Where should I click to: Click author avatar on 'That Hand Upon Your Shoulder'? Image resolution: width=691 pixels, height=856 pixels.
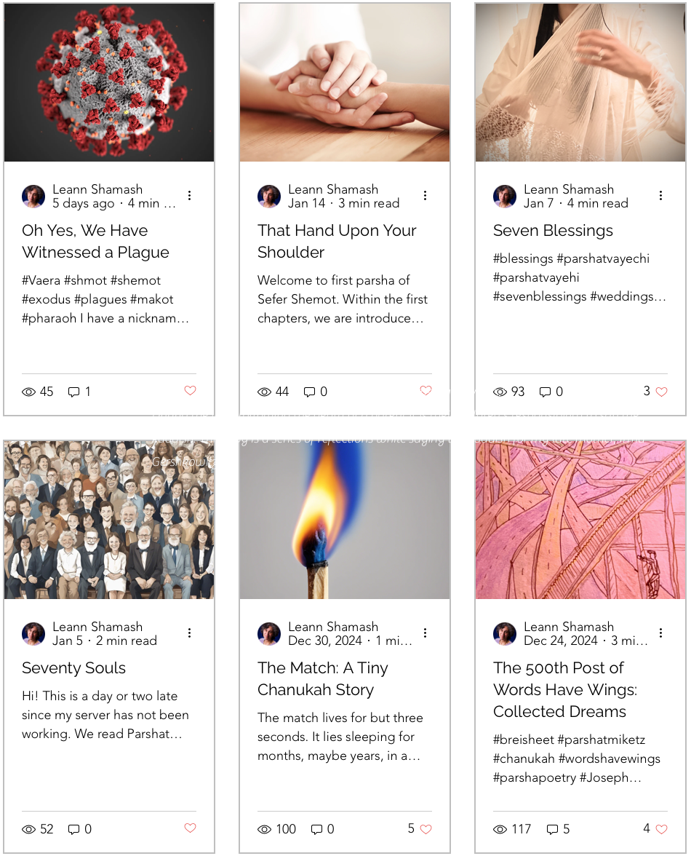(269, 196)
